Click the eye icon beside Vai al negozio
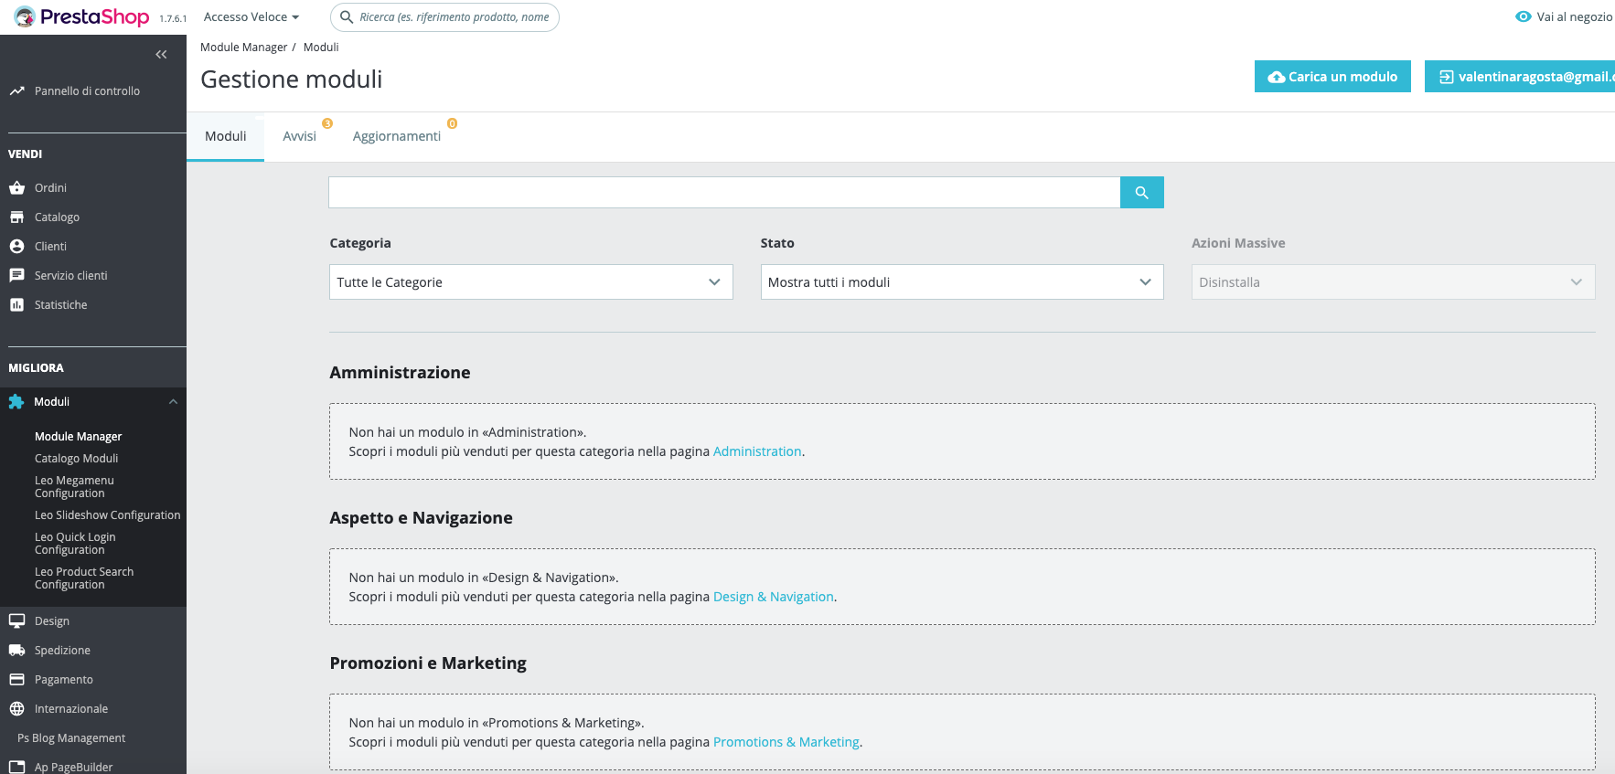 (x=1523, y=16)
